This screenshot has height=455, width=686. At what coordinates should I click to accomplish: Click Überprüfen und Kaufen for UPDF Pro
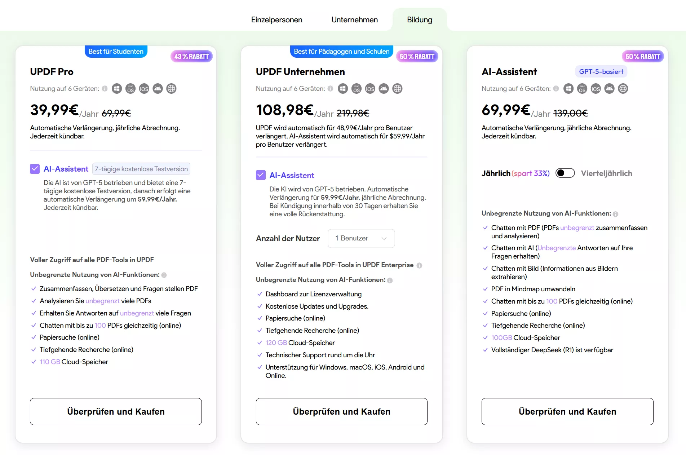[116, 411]
